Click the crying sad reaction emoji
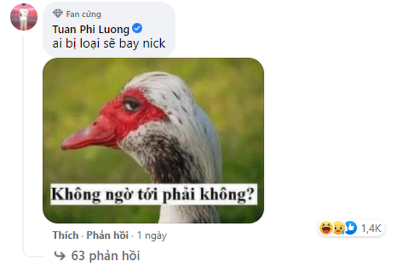The width and height of the screenshot is (408, 266). click(x=338, y=228)
